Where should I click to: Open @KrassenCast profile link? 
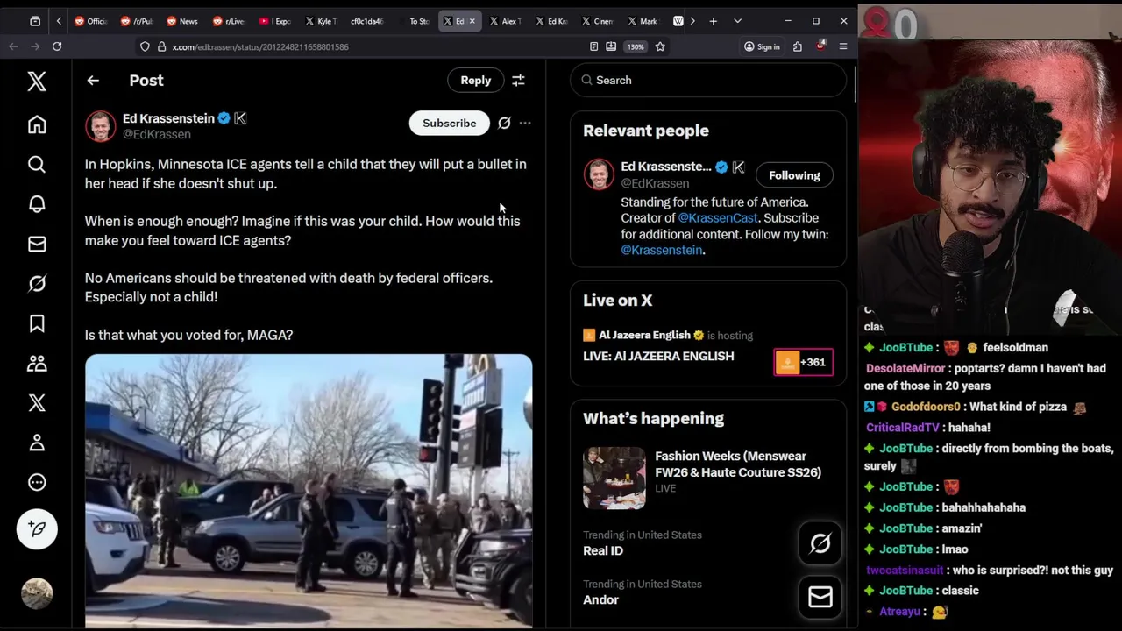click(718, 218)
